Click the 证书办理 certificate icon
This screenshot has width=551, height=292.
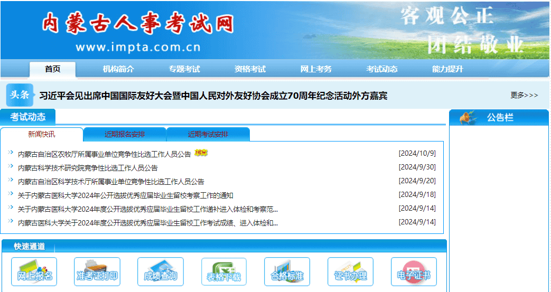pyautogui.click(x=350, y=271)
